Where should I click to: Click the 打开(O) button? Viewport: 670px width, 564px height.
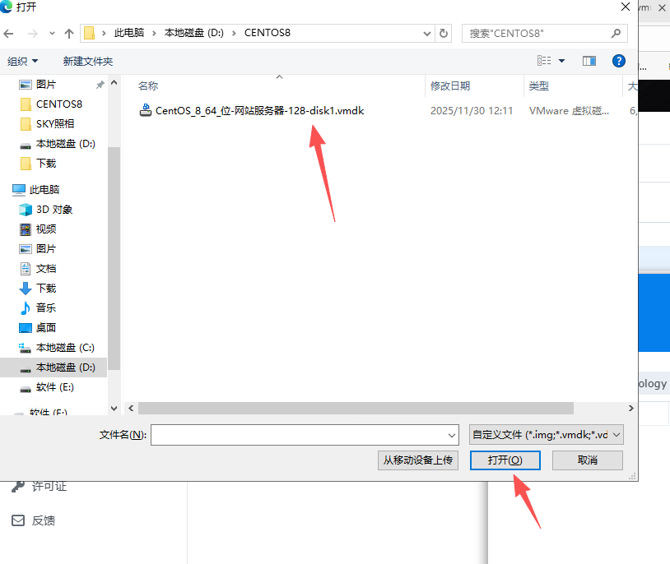pos(505,460)
